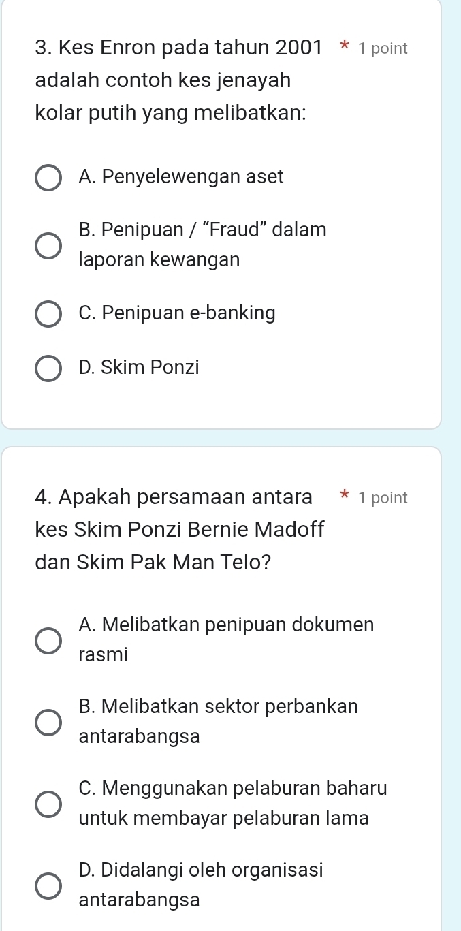Select the radio circle for Penipuan e-banking

click(x=48, y=314)
